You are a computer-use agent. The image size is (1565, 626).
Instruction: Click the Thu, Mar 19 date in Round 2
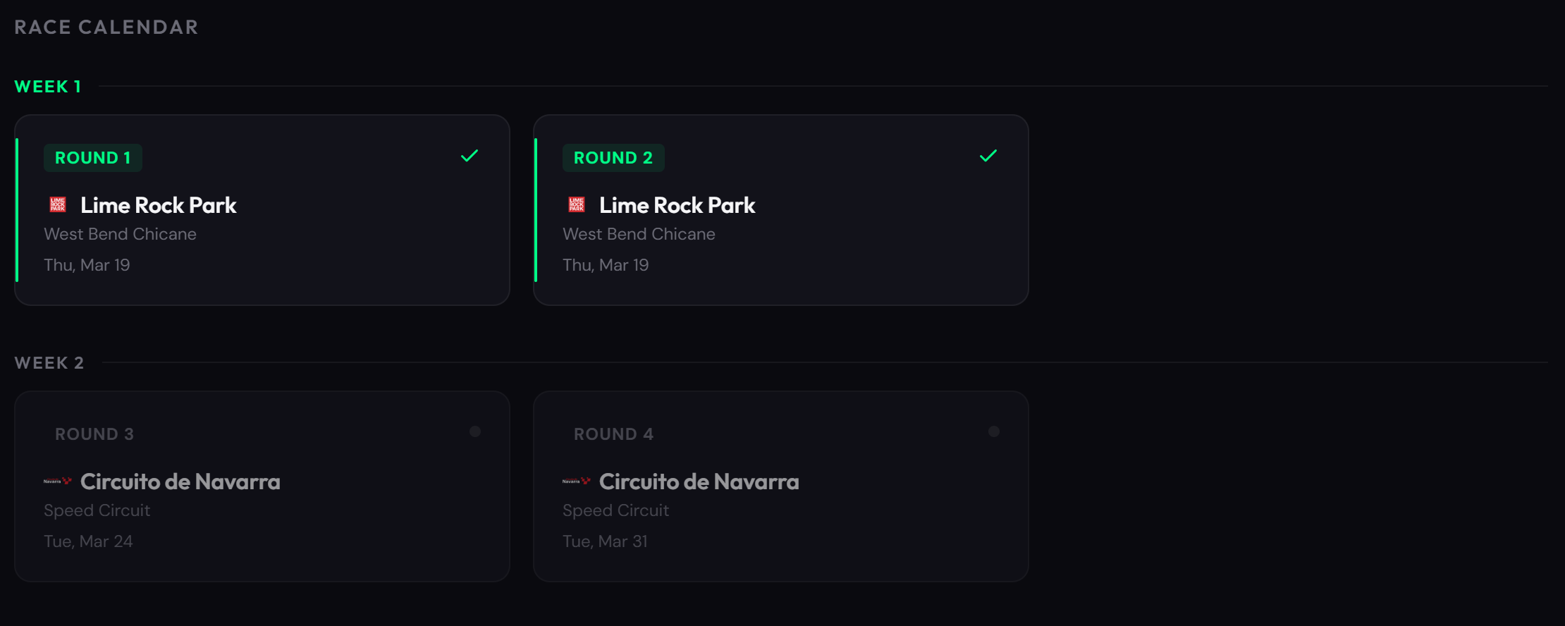[x=606, y=265]
